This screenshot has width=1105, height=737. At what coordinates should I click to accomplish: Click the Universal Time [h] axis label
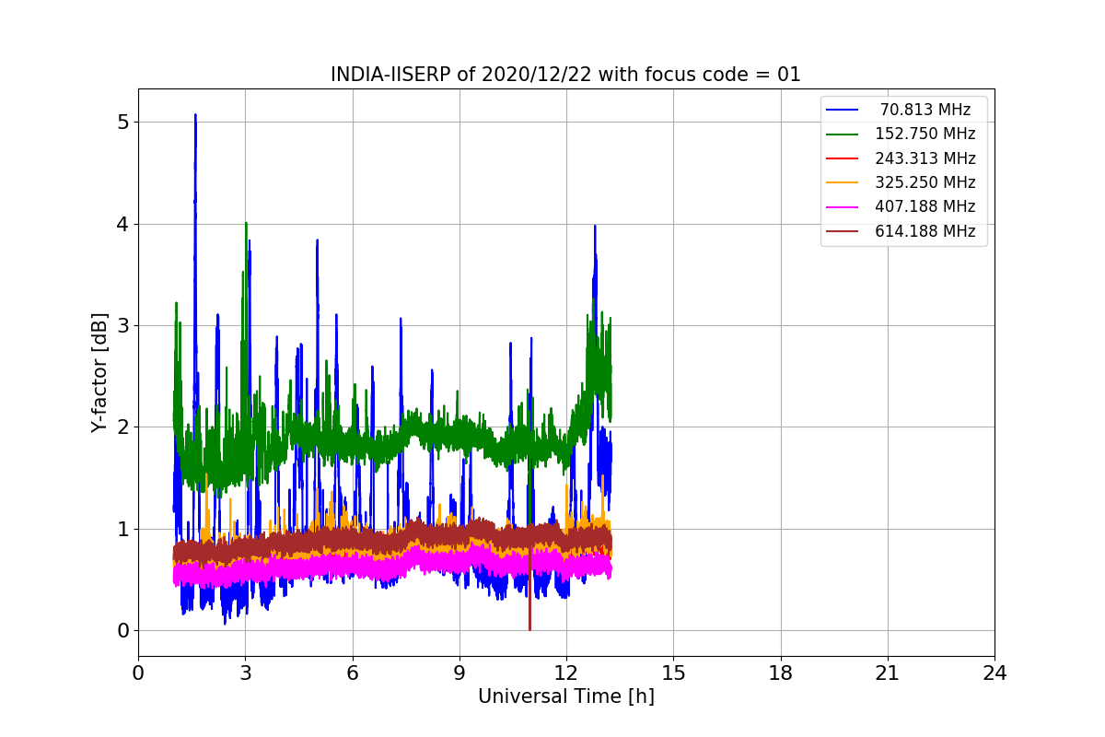click(565, 697)
